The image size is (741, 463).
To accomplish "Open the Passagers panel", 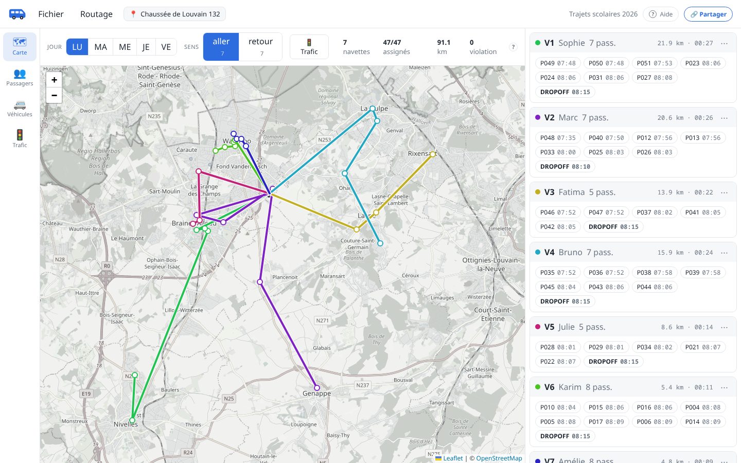I will 20,78.
